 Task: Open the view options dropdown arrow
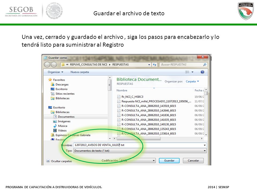192,72
